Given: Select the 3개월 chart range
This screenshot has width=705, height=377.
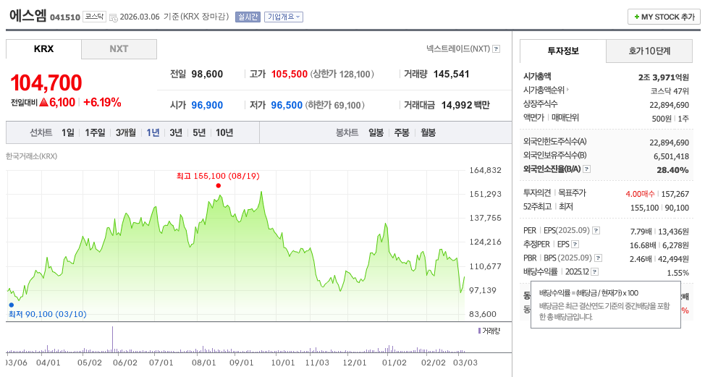Looking at the screenshot, I should (125, 132).
